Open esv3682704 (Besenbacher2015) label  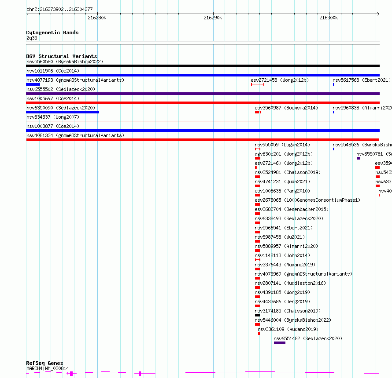coord(292,209)
